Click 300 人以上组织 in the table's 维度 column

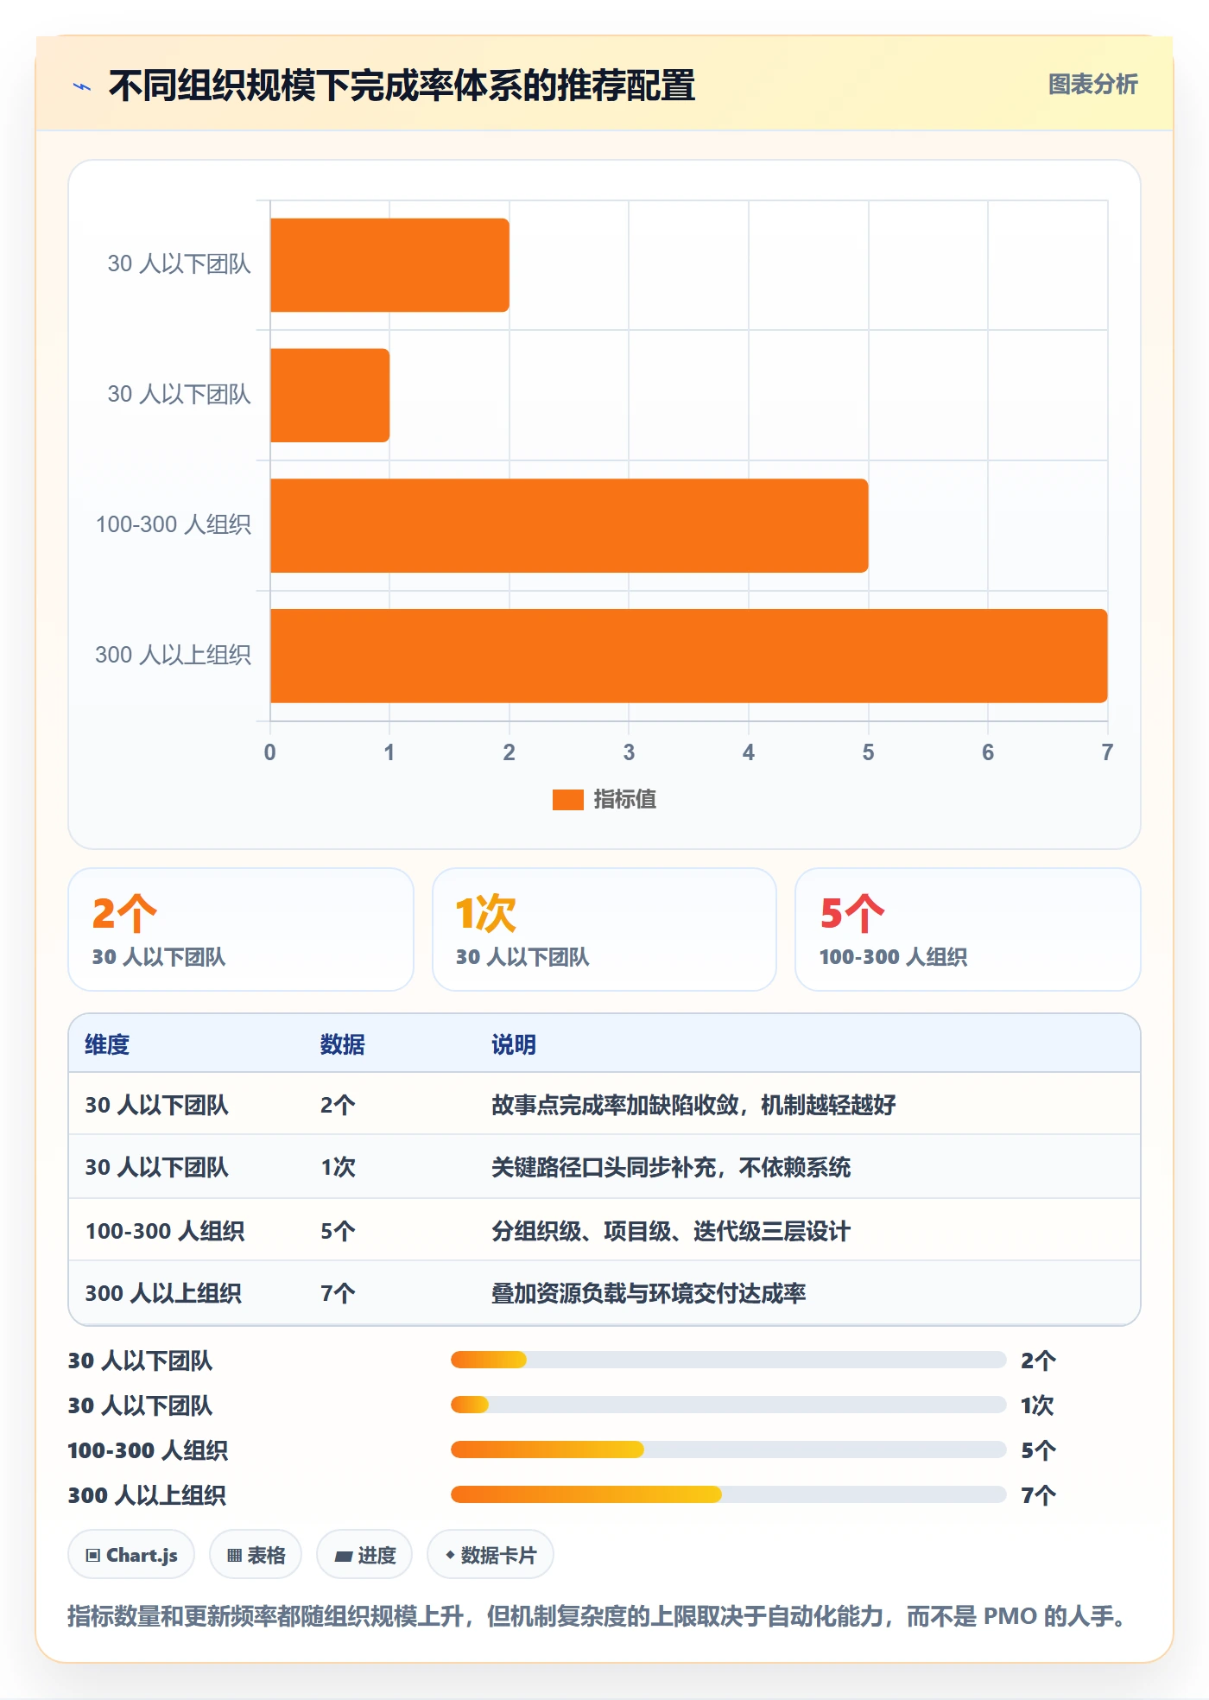click(x=163, y=1293)
